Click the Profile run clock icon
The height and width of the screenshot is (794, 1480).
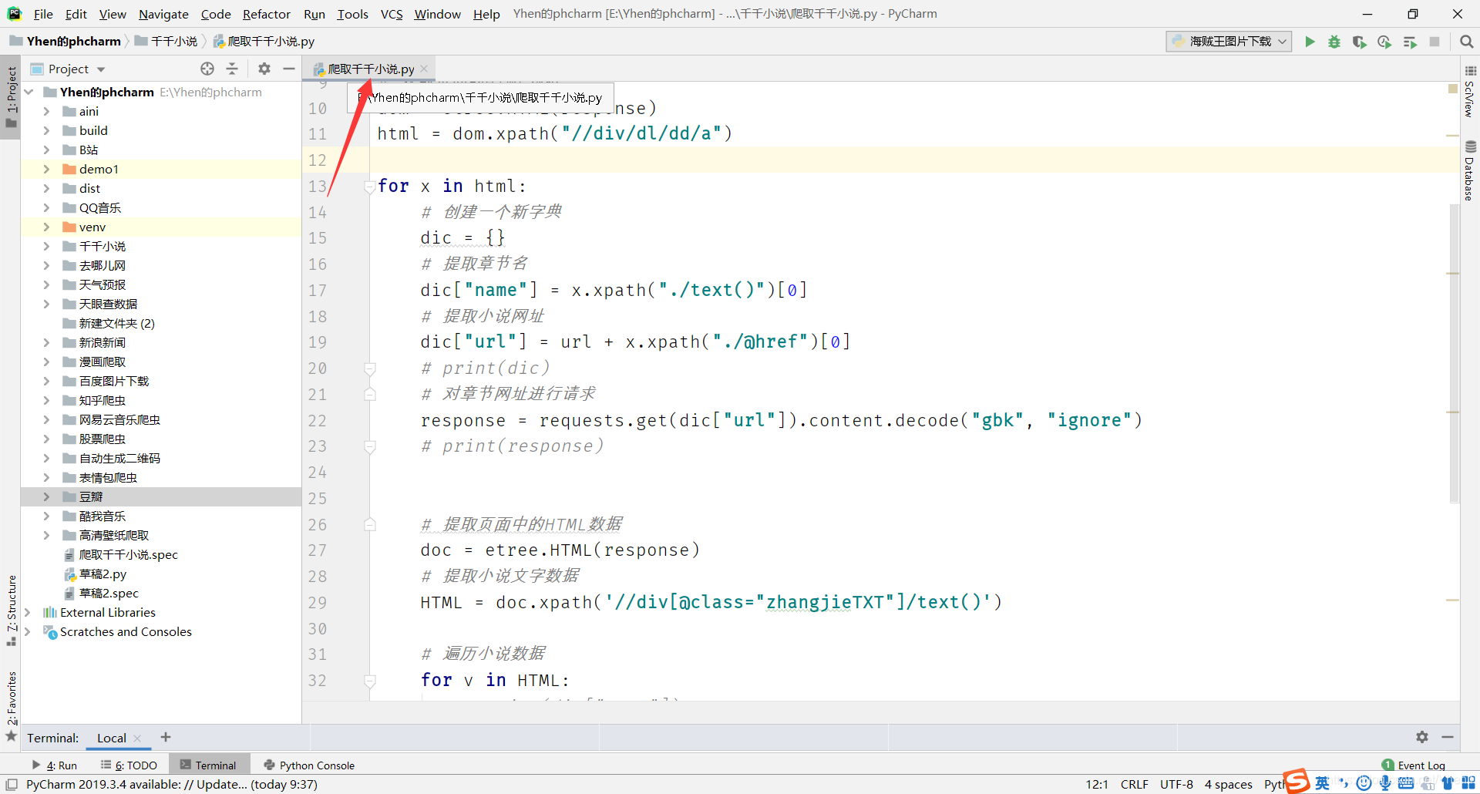coord(1384,42)
